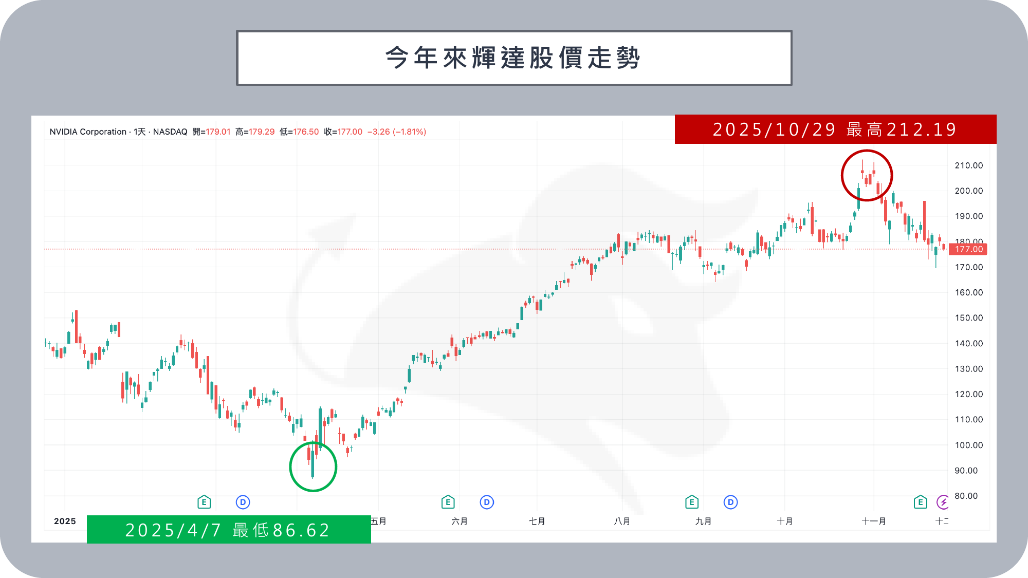Click the 七月 label on time axis
The height and width of the screenshot is (578, 1028).
(537, 521)
